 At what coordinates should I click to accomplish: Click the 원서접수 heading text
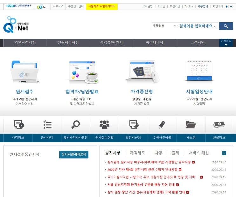click(x=24, y=92)
